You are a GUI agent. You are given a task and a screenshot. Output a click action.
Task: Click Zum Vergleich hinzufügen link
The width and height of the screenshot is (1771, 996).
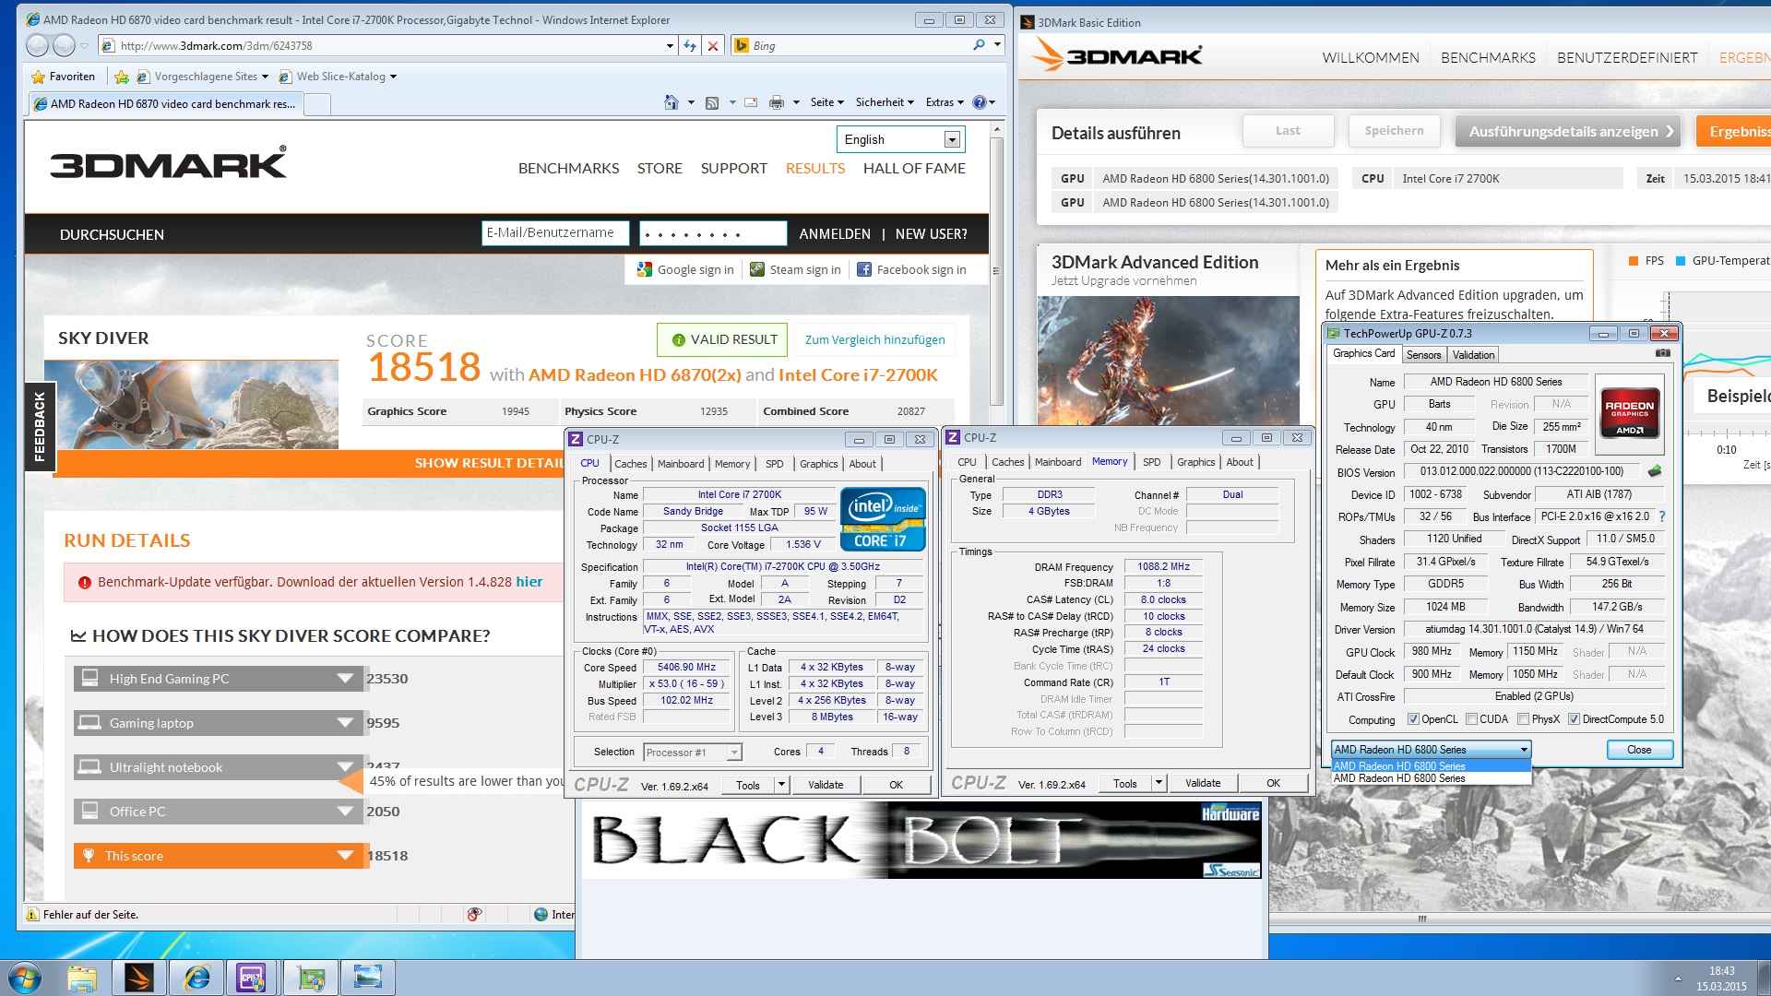pos(874,339)
